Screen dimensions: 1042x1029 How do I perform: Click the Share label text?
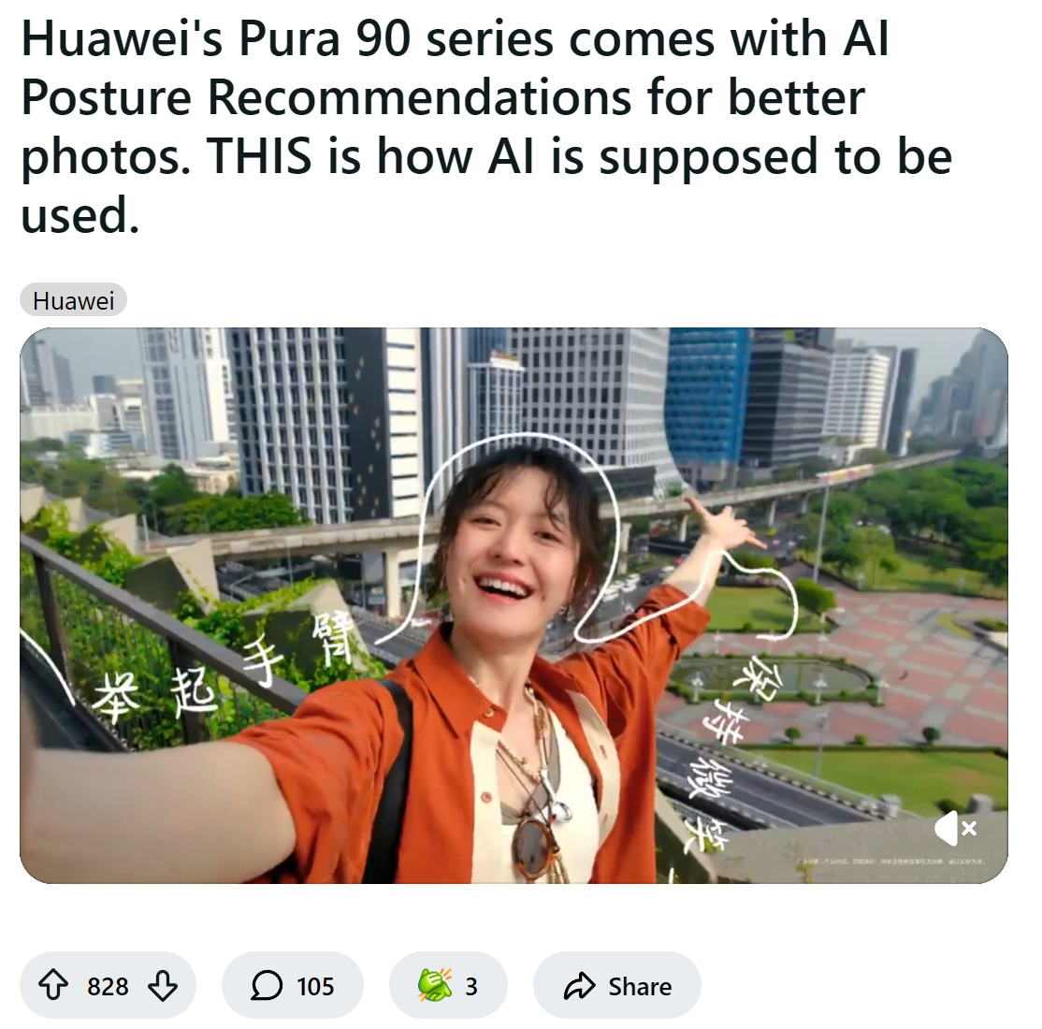click(640, 987)
